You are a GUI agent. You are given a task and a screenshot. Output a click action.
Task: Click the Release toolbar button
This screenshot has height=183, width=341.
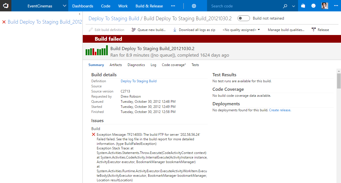(x=320, y=30)
